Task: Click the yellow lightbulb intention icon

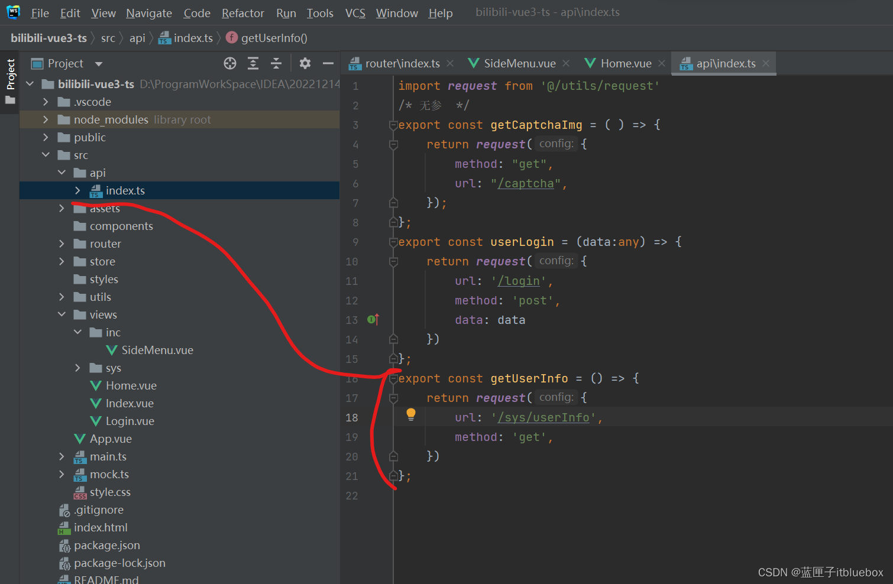Action: click(x=411, y=414)
